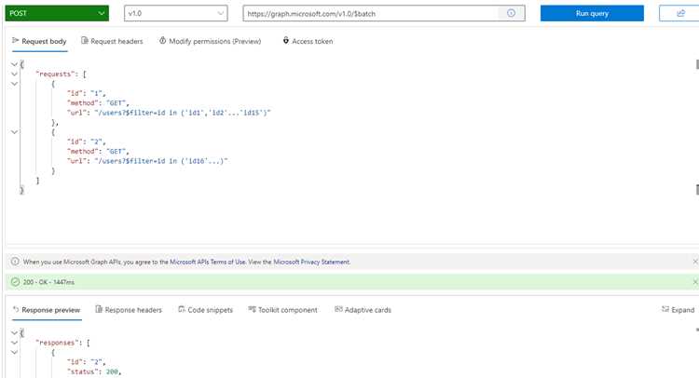Collapse the "responses" array

14,343
